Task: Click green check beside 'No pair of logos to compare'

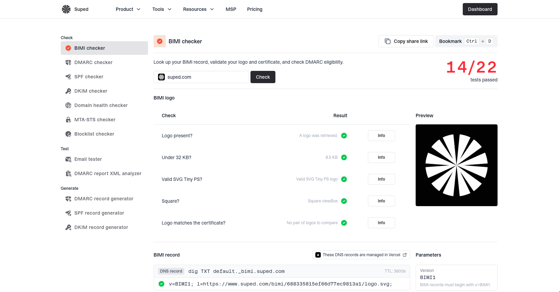Action: [x=344, y=223]
